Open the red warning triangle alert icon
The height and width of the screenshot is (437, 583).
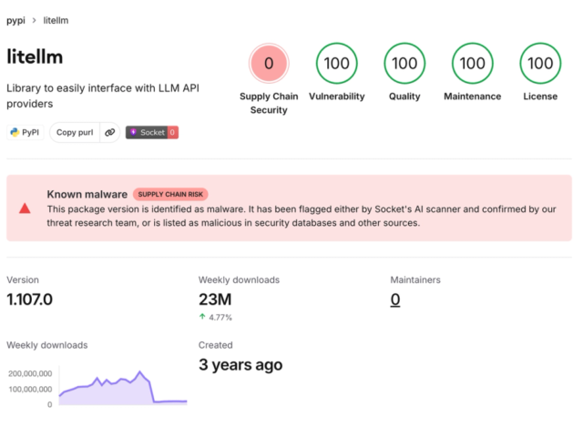pyautogui.click(x=25, y=208)
